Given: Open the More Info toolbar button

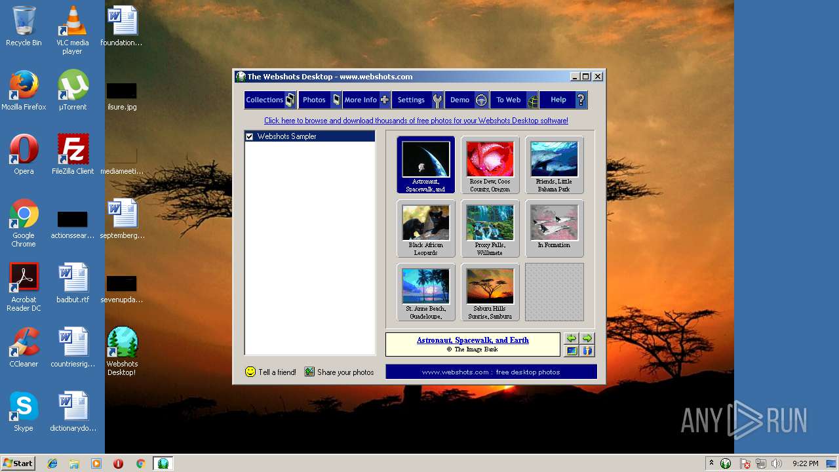Looking at the screenshot, I should (366, 100).
